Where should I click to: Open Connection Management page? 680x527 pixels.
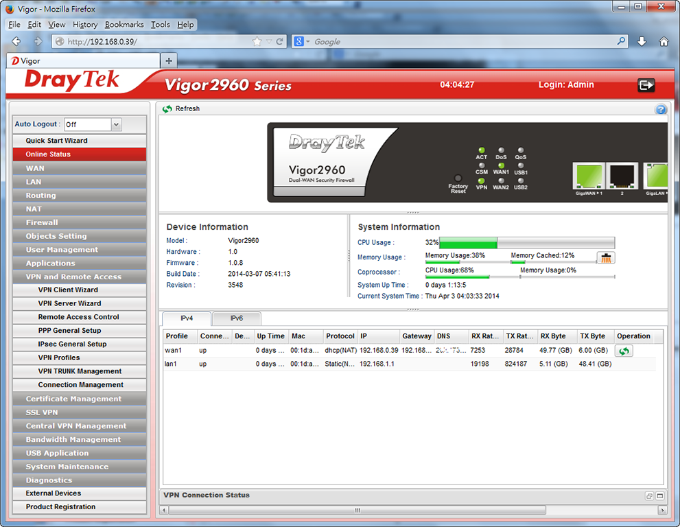coord(80,385)
